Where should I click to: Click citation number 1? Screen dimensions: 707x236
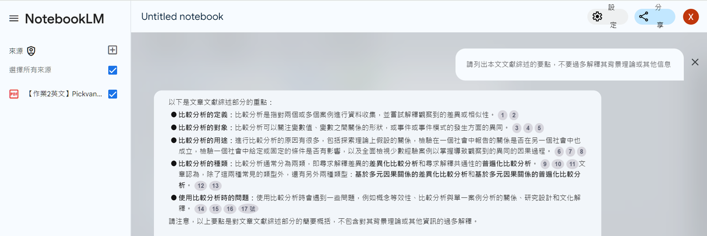pos(502,115)
